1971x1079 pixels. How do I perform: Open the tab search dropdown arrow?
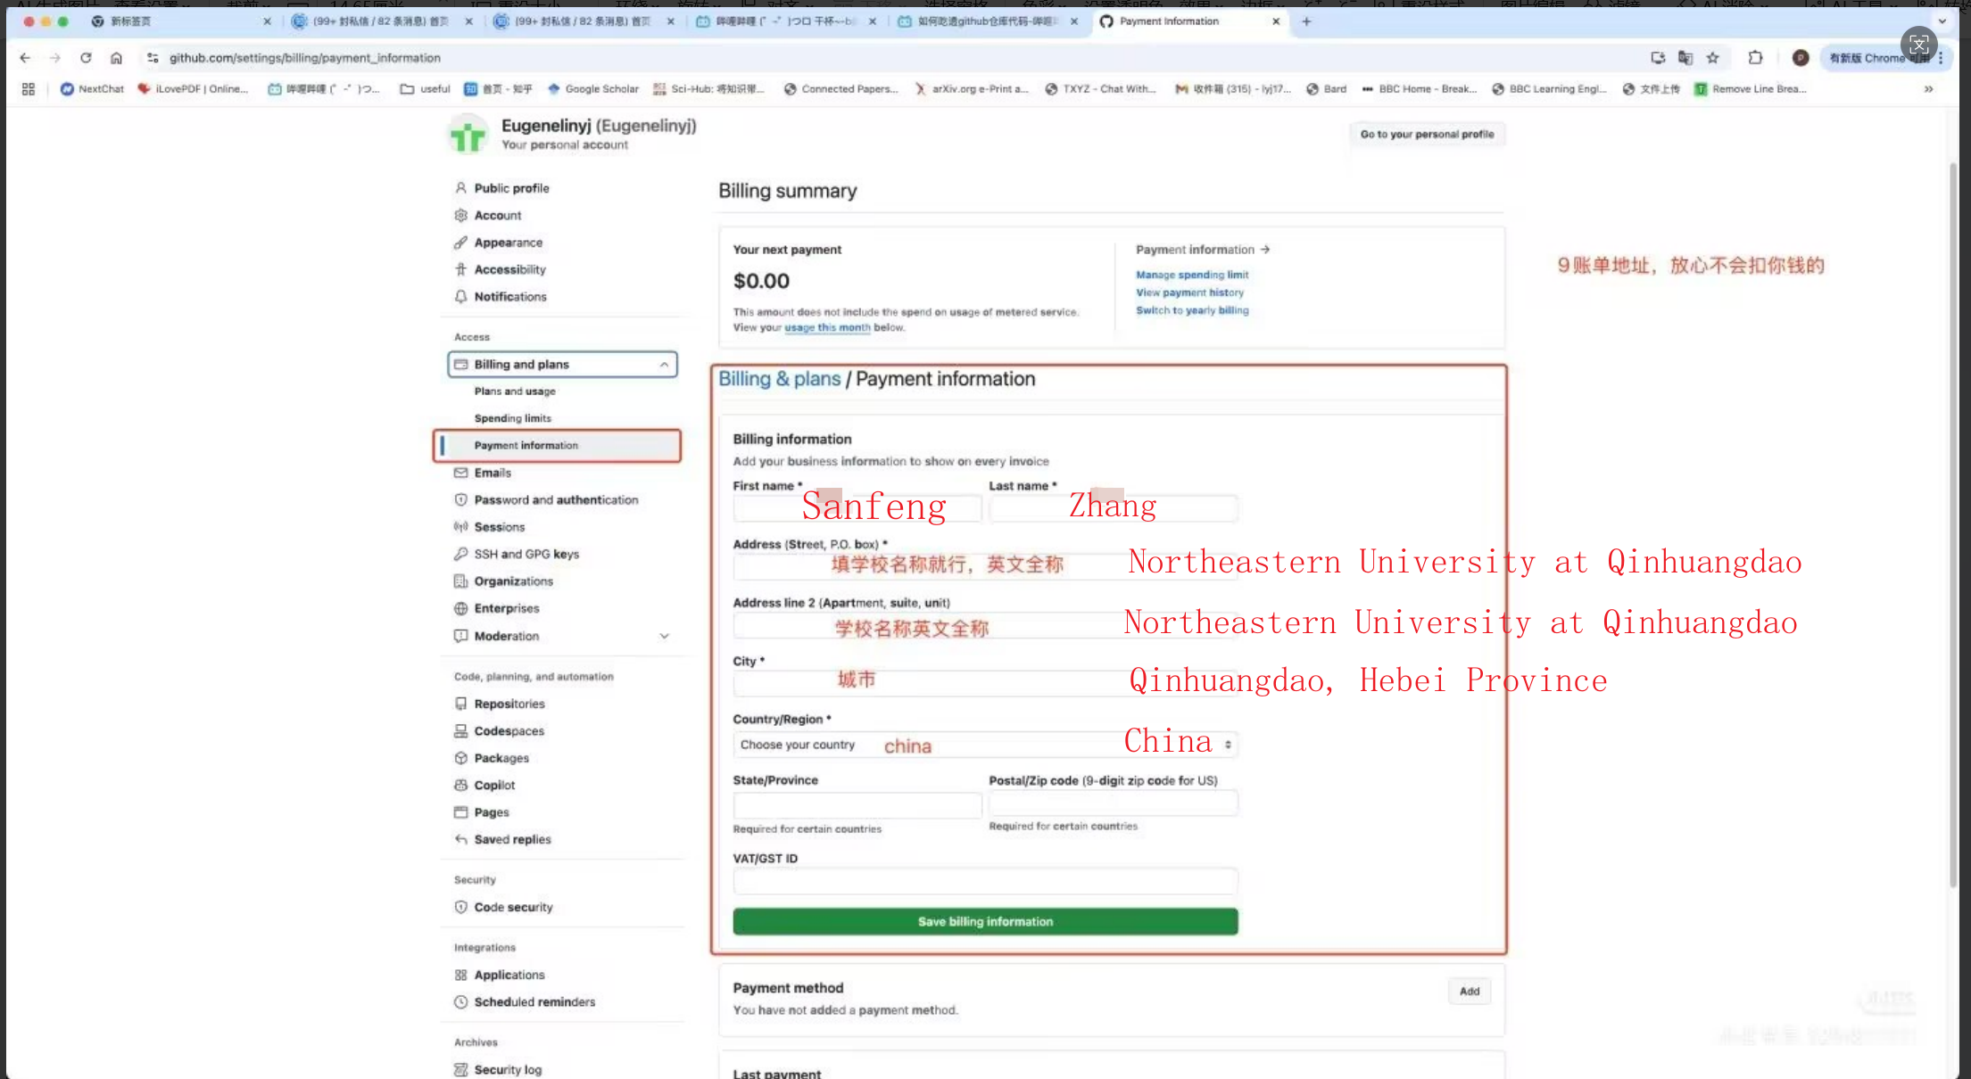1942,21
